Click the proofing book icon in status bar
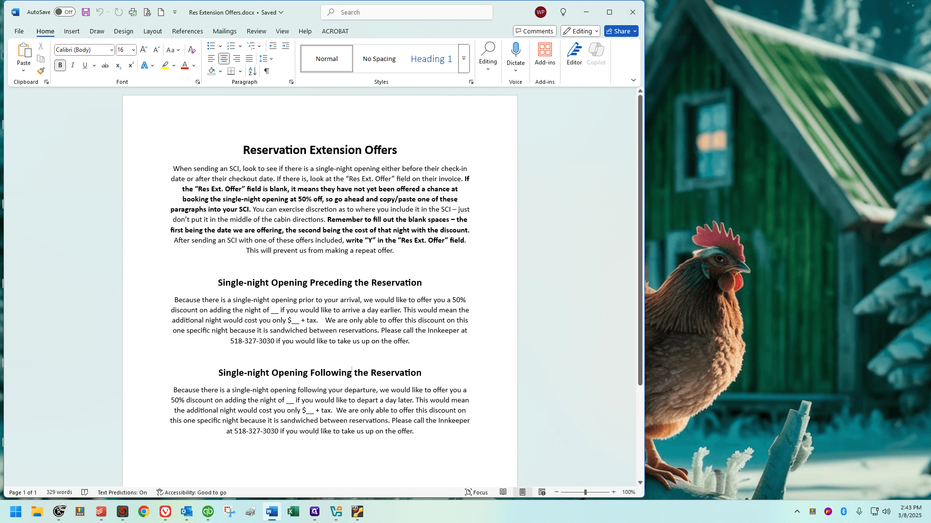The width and height of the screenshot is (931, 523). click(x=85, y=492)
